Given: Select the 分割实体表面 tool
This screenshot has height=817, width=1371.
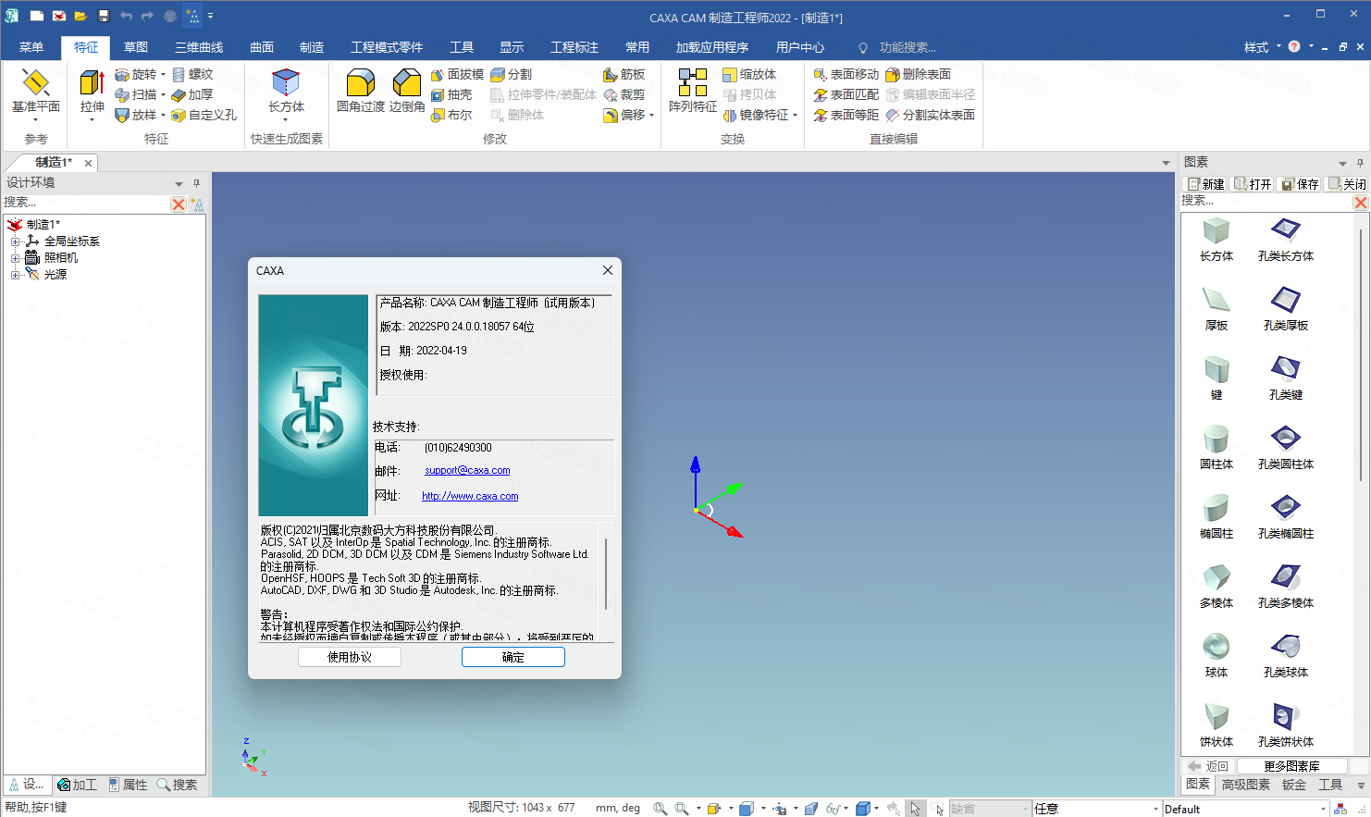Looking at the screenshot, I should tap(930, 115).
